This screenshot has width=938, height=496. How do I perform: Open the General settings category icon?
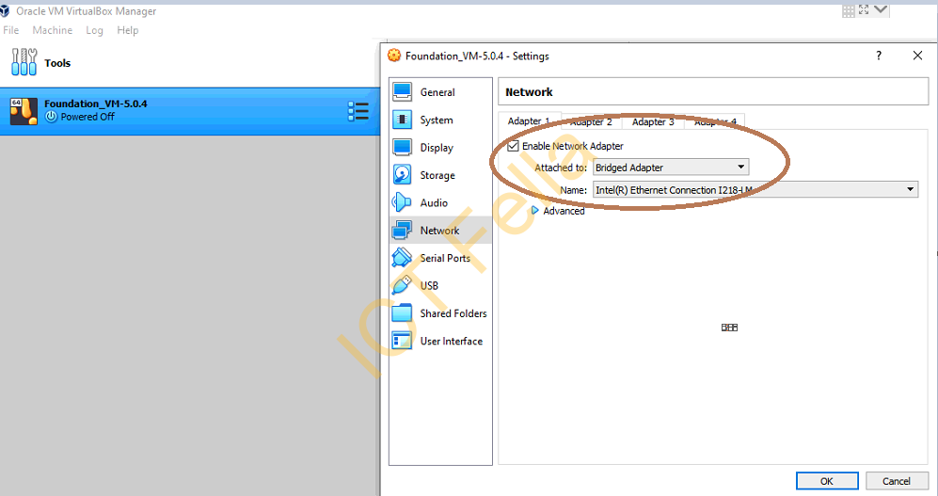[x=402, y=91]
